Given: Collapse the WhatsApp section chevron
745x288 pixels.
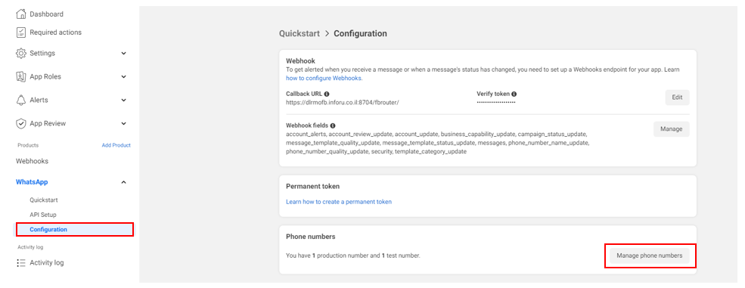Looking at the screenshot, I should [123, 182].
